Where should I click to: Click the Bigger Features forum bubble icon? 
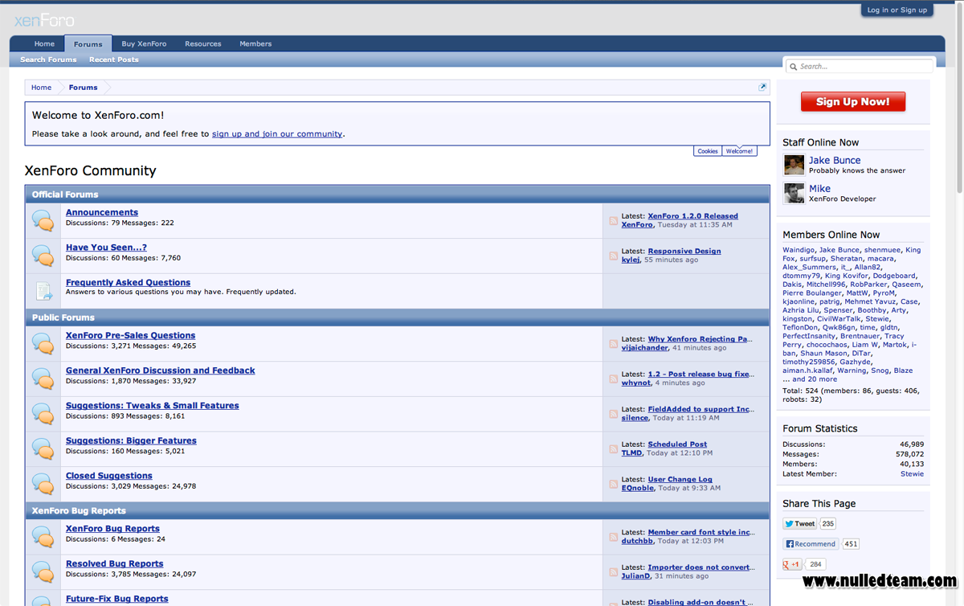(x=43, y=448)
